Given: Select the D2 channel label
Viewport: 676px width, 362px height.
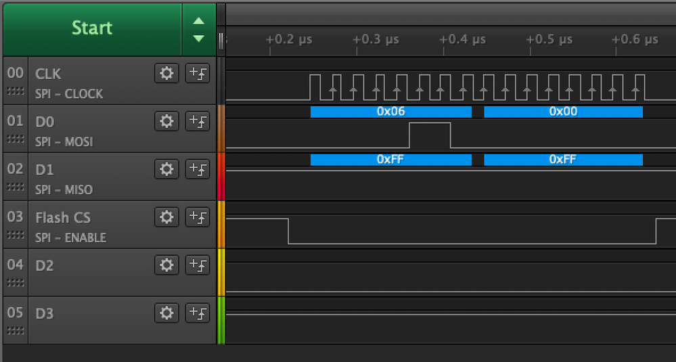Looking at the screenshot, I should point(45,265).
